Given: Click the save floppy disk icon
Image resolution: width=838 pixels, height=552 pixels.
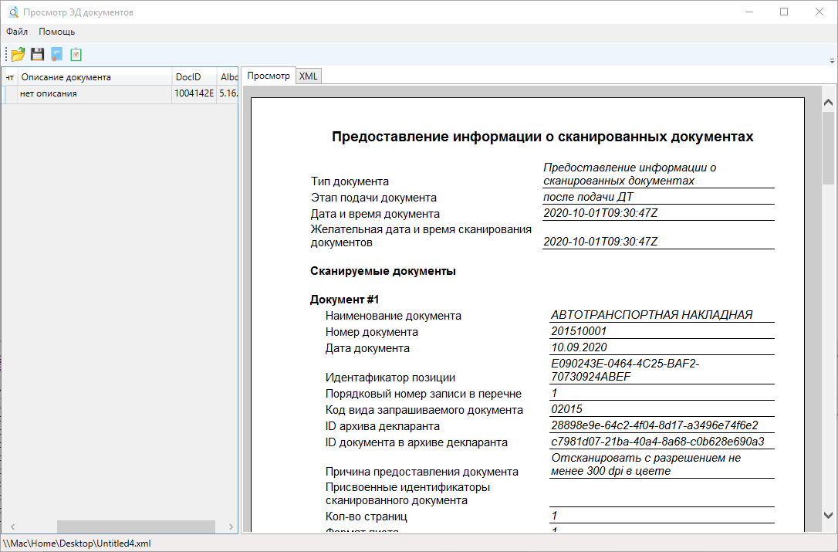Looking at the screenshot, I should (37, 54).
